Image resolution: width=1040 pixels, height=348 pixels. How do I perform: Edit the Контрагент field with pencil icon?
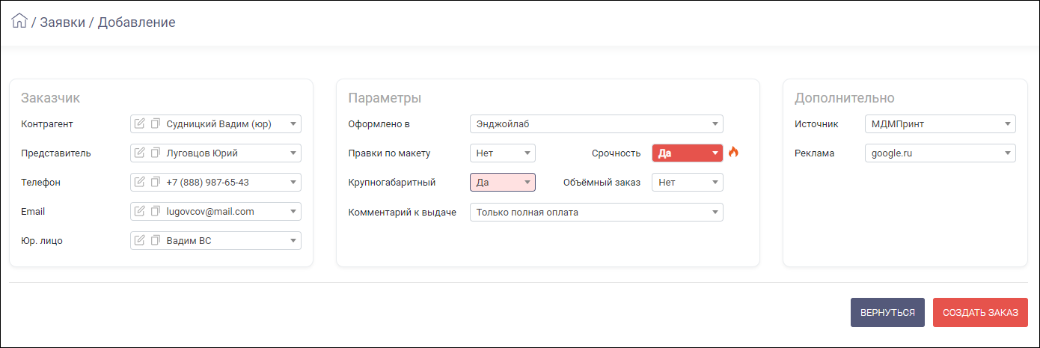coord(139,123)
